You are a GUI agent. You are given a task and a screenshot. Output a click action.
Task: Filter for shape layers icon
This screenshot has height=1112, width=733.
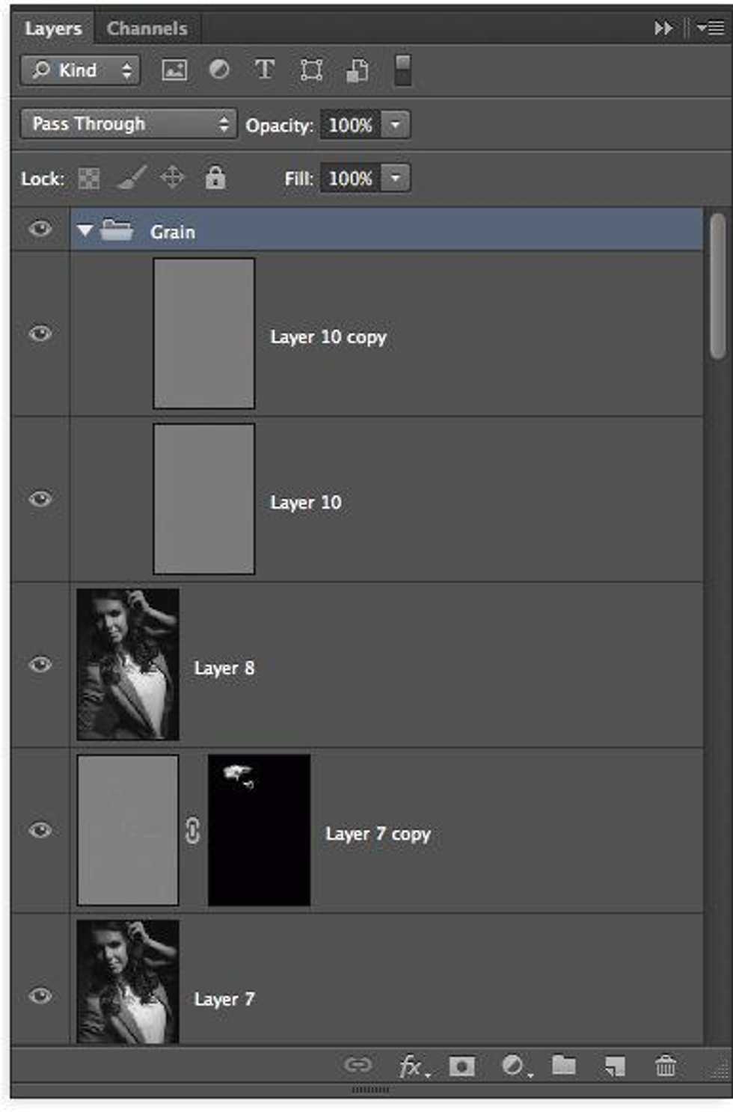point(311,70)
